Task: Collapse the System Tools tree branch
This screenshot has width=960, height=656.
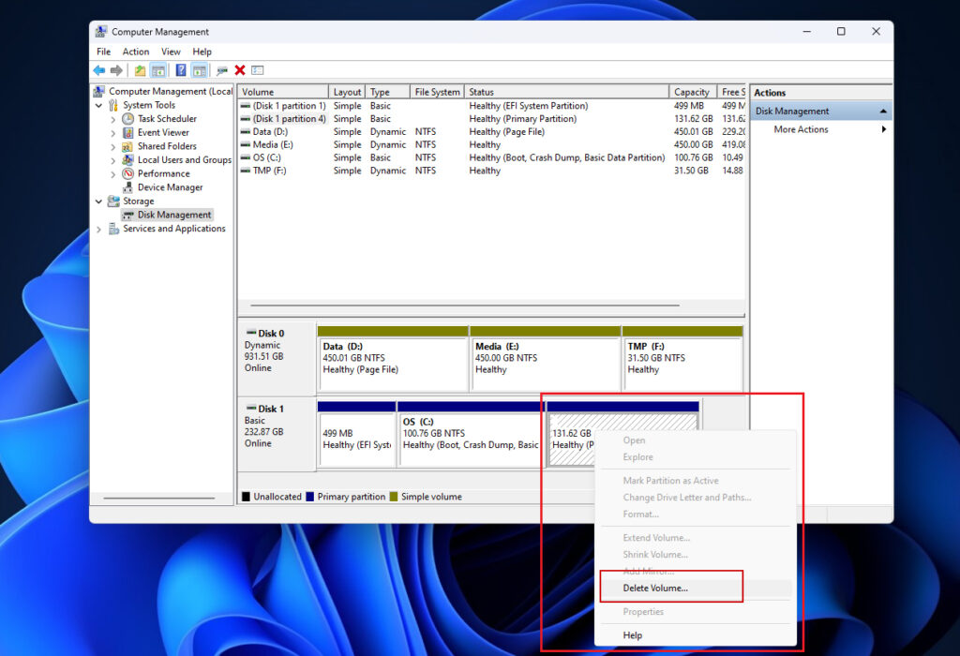Action: coord(97,105)
